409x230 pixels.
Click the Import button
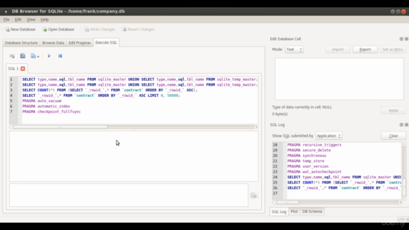338,50
